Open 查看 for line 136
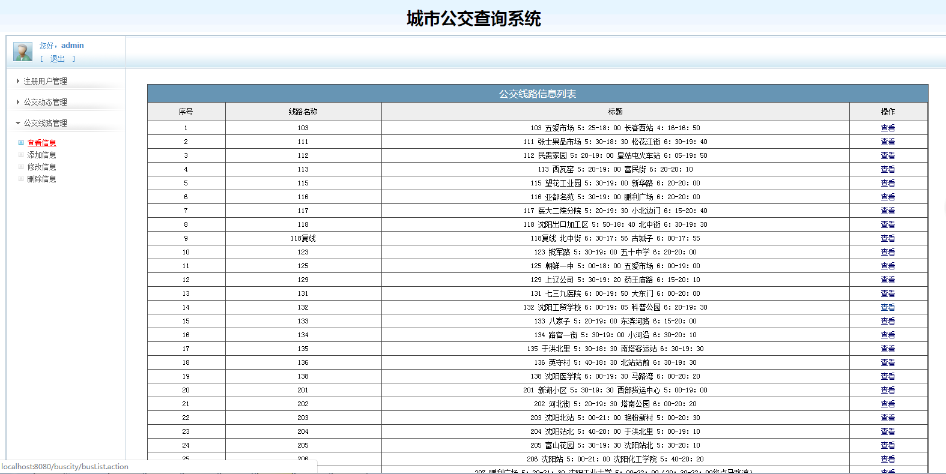 [888, 362]
